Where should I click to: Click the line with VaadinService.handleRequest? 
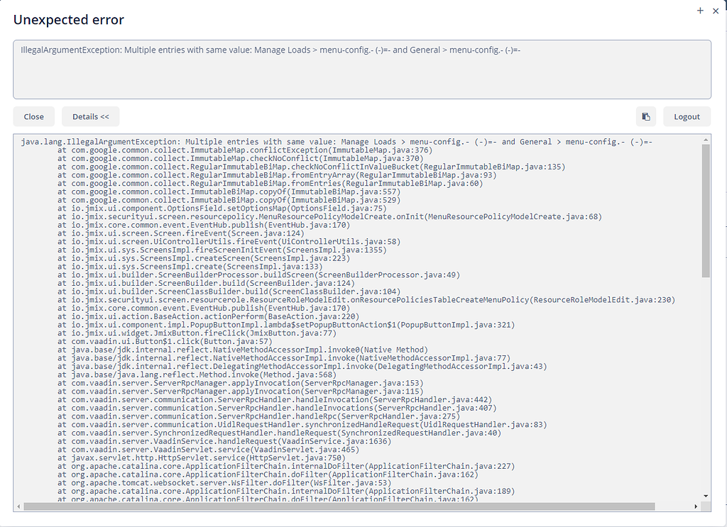click(x=224, y=442)
